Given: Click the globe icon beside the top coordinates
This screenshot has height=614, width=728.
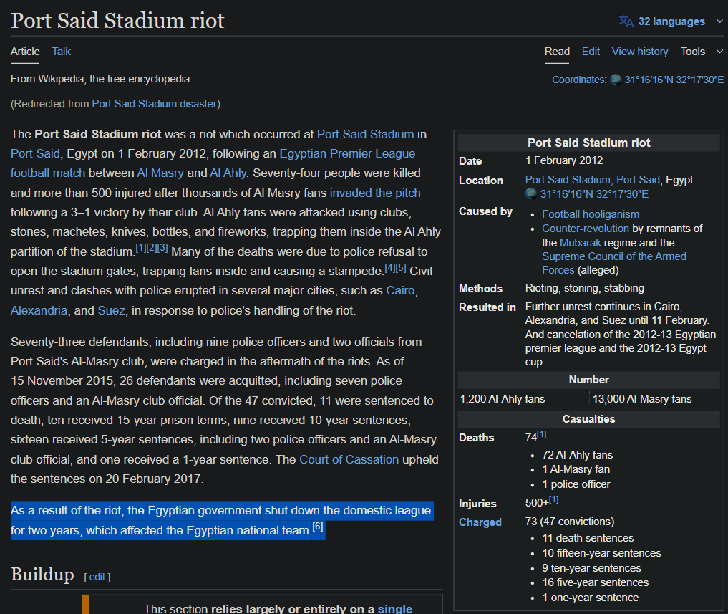Looking at the screenshot, I should 616,80.
